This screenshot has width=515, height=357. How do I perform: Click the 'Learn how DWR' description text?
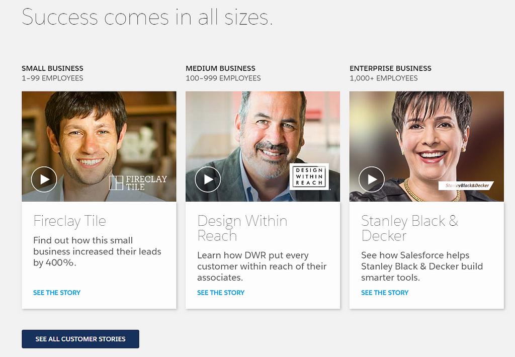(x=262, y=266)
